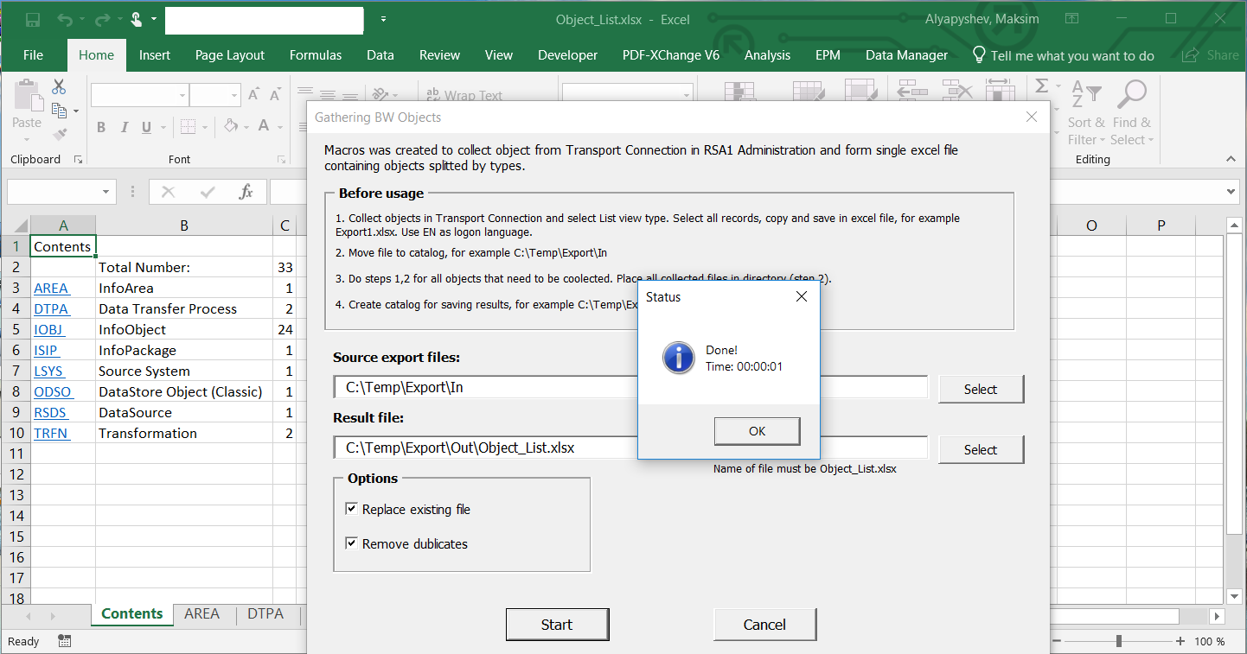Click the Format cells width icon
Image resolution: width=1247 pixels, height=654 pixels.
click(1000, 92)
